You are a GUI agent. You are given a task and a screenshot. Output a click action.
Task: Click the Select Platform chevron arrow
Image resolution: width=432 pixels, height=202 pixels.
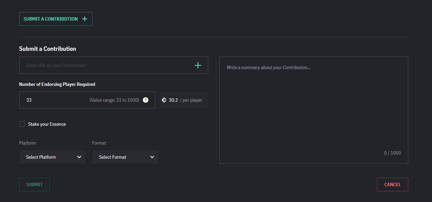[x=79, y=157]
